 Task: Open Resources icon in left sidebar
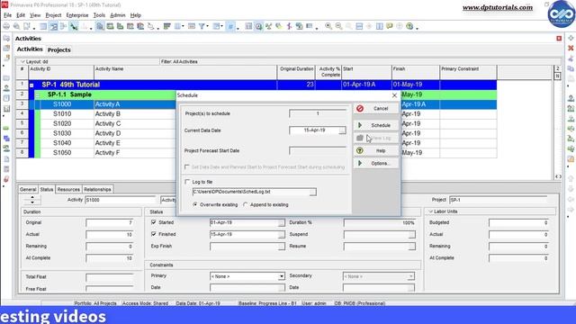point(6,88)
